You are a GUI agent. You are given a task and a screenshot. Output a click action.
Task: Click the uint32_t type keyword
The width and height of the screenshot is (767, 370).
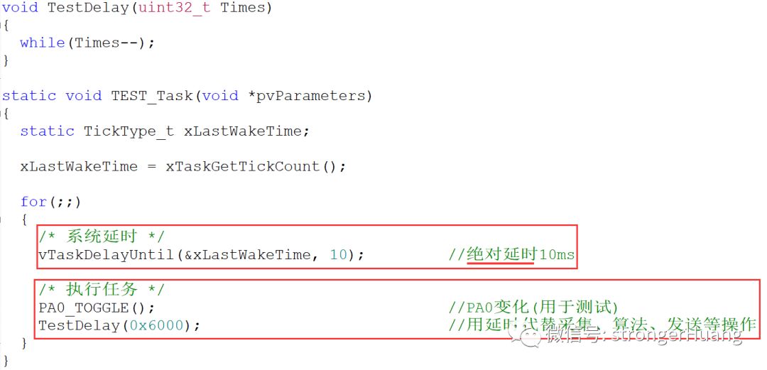pos(174,9)
